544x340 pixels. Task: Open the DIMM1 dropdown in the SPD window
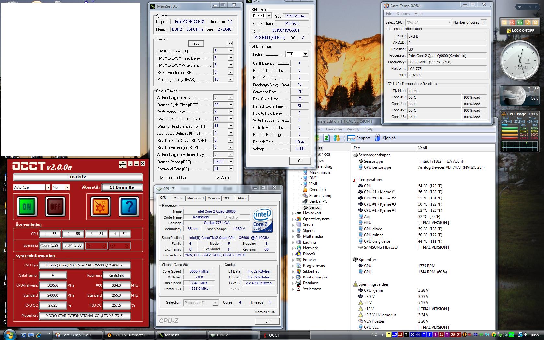[x=269, y=16]
